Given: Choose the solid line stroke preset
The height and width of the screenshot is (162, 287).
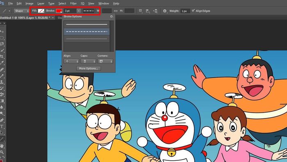Looking at the screenshot, I should point(87,24).
